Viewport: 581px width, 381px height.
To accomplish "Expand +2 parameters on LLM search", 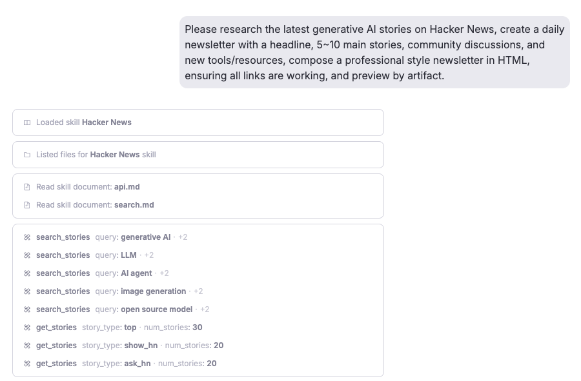I will tap(149, 255).
